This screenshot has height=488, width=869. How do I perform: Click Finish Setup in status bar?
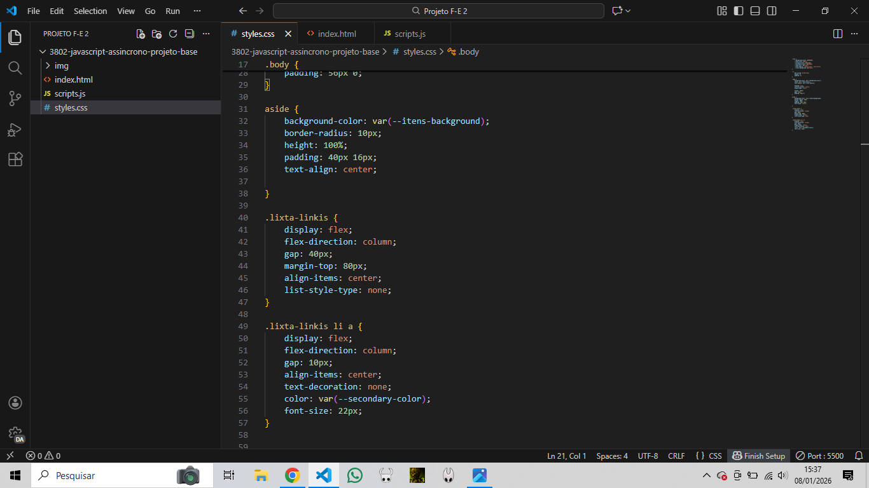pos(758,456)
